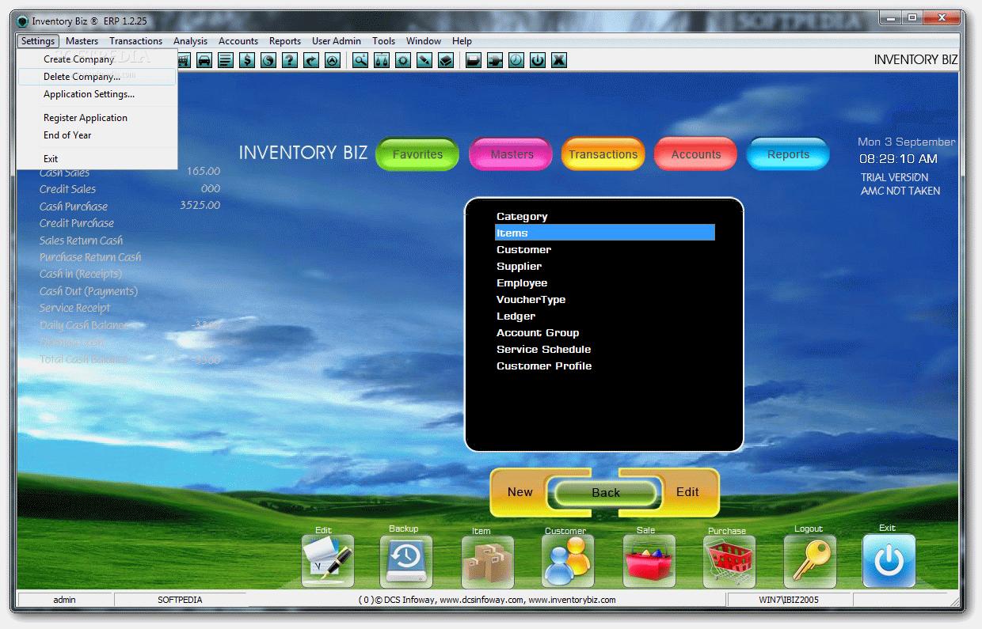Click the pen toolbar icon
982x629 pixels.
(x=424, y=60)
